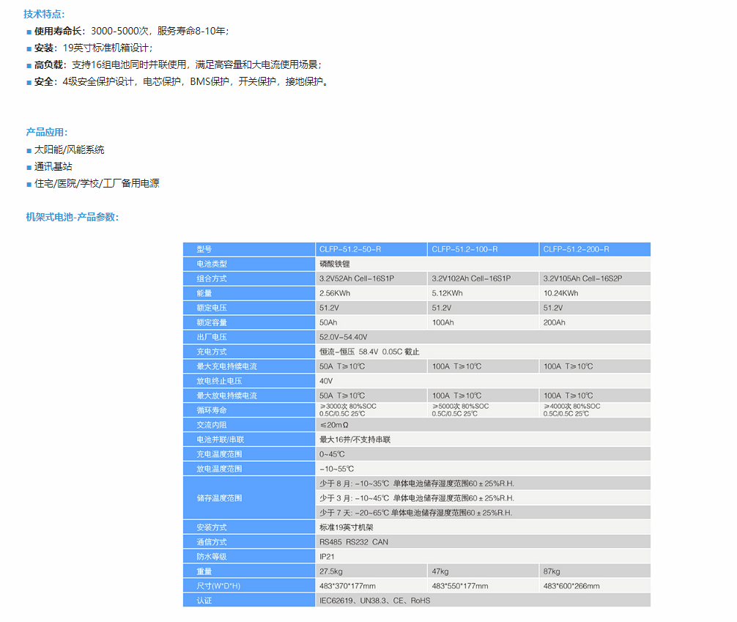Image resolution: width=737 pixels, height=622 pixels.
Task: Click the 电池类型 row label
Action: pyautogui.click(x=212, y=264)
